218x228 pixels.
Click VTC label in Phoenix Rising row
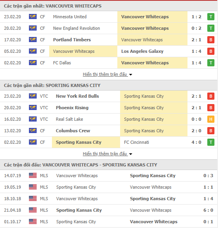pyautogui.click(x=44, y=108)
